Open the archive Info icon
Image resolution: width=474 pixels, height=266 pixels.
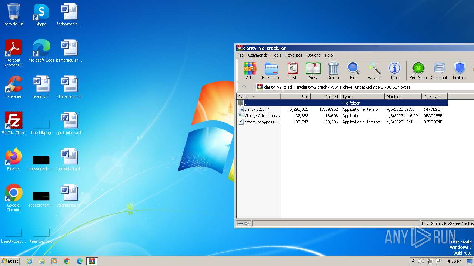pyautogui.click(x=394, y=71)
